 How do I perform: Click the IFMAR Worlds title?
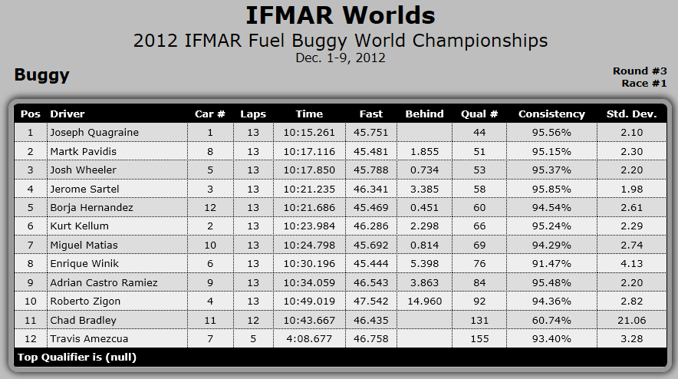tap(340, 15)
